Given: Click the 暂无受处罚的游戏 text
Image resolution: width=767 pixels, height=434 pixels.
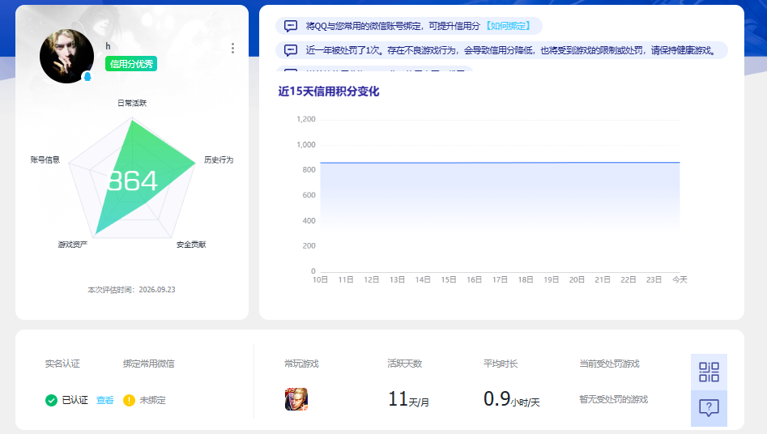Looking at the screenshot, I should 613,399.
